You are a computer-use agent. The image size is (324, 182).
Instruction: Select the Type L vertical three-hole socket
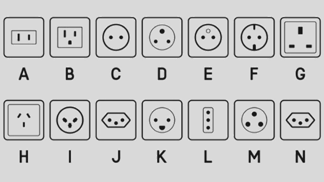coord(208,120)
